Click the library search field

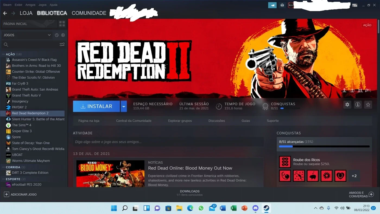pyautogui.click(x=33, y=45)
